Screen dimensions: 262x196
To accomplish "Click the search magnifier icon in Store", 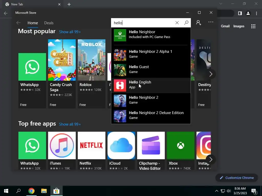I will click(186, 23).
